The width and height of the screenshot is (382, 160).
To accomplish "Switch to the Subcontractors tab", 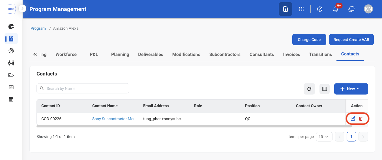I will 225,55.
